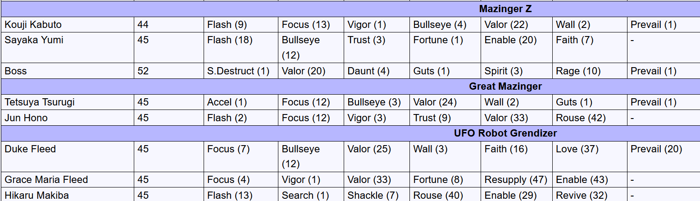Click Hikaru Makiba's name cell

[x=67, y=195]
